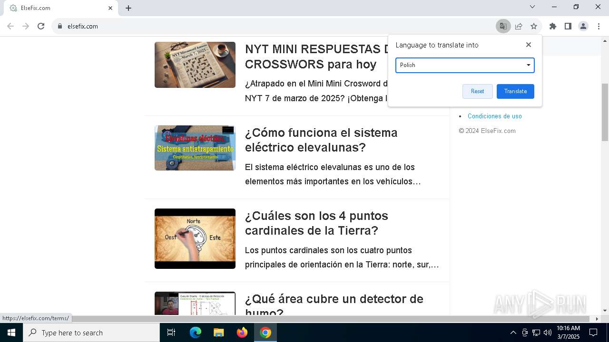609x342 pixels.
Task: Expand the Polish language dropdown
Action: click(x=465, y=65)
